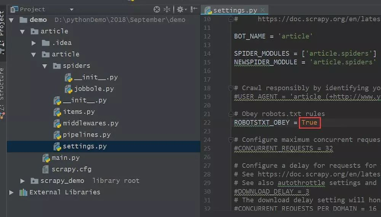The height and width of the screenshot is (217, 381).
Task: Click the main.py Python file icon
Action: (46, 158)
